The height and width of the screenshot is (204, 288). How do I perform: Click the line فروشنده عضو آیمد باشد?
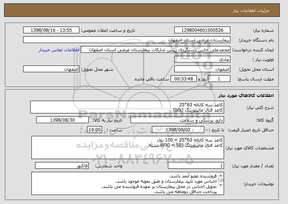pos(193,176)
